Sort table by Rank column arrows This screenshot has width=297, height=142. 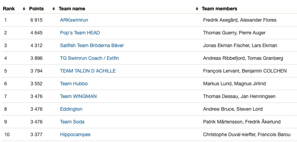24,9
